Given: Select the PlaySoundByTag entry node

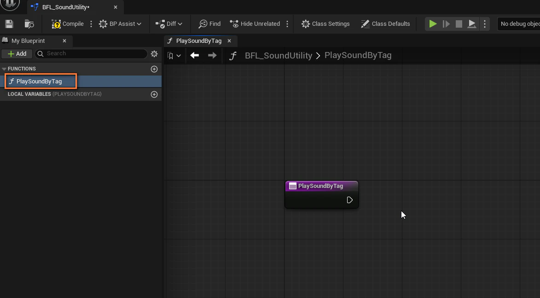Looking at the screenshot, I should coord(322,194).
